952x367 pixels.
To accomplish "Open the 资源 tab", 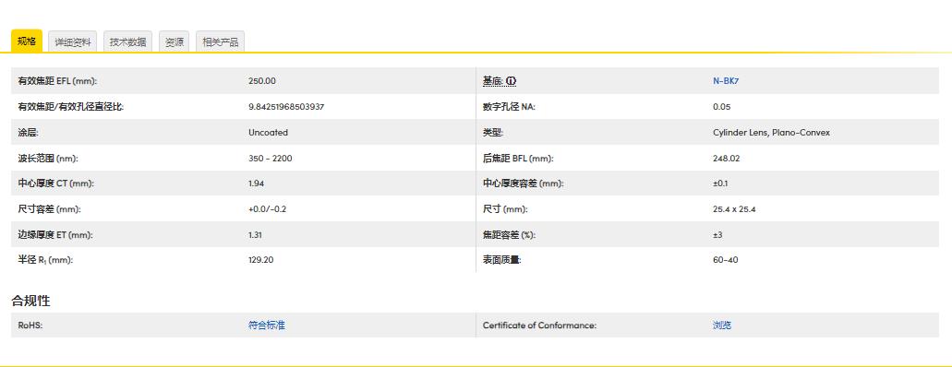I will [x=175, y=41].
